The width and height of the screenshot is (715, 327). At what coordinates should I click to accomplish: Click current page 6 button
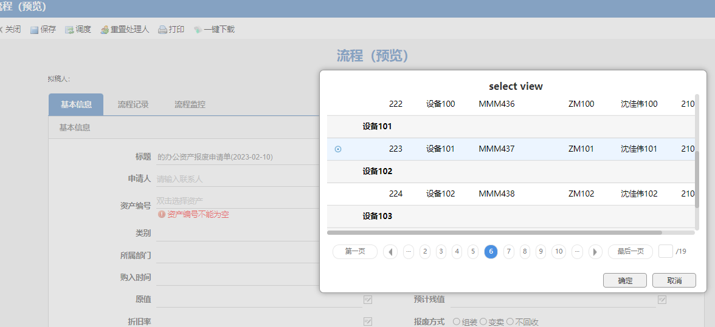point(491,252)
